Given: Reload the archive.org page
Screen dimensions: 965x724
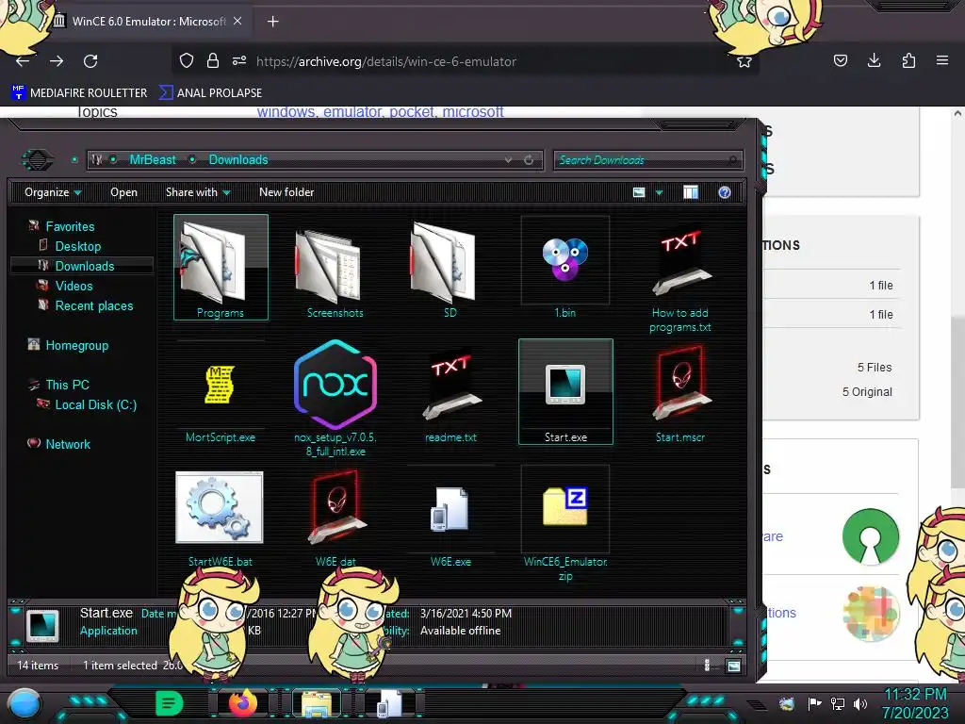Looking at the screenshot, I should click(x=90, y=61).
